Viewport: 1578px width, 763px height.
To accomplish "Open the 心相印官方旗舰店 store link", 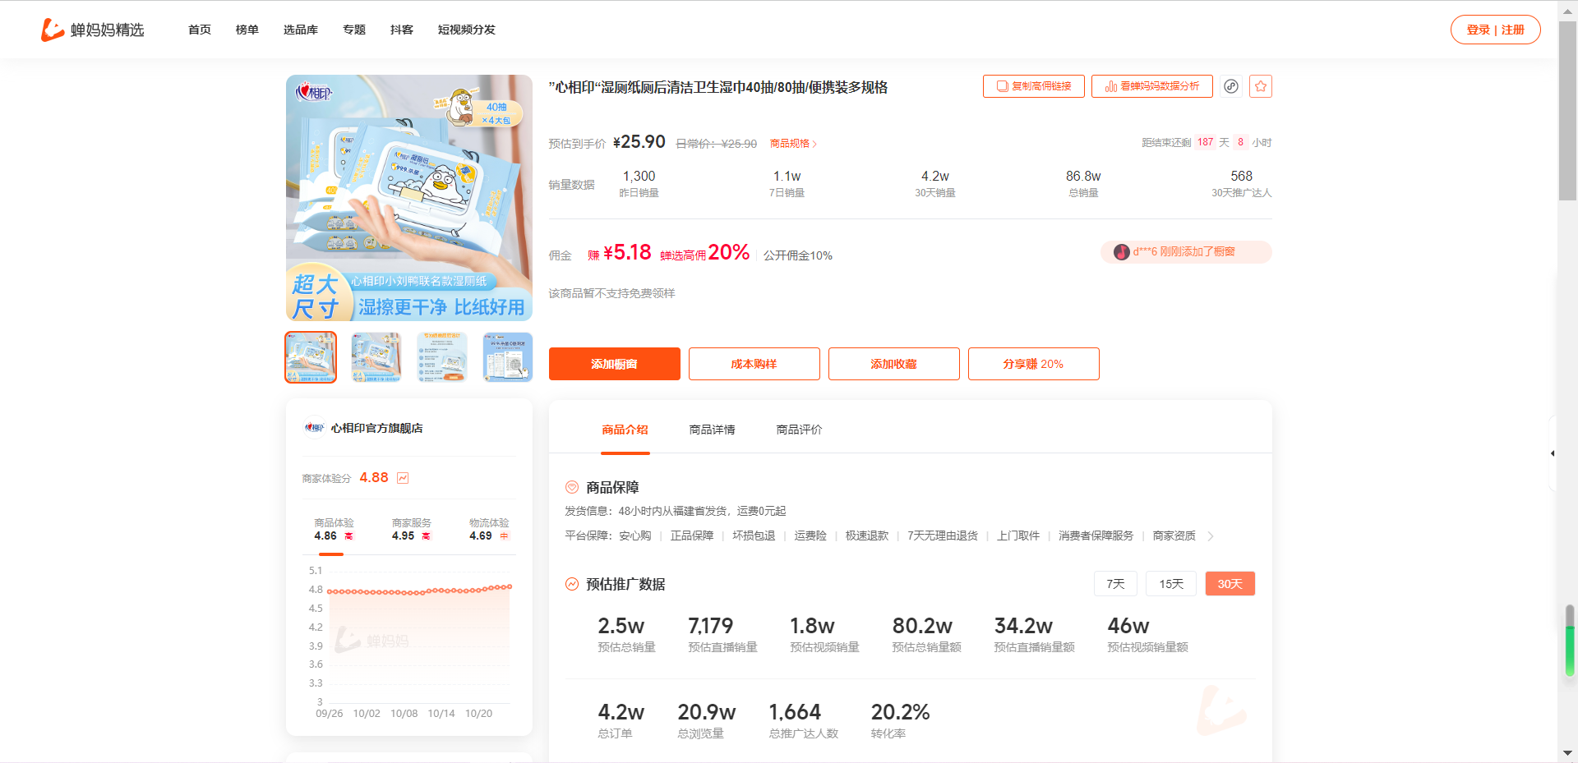I will [376, 428].
